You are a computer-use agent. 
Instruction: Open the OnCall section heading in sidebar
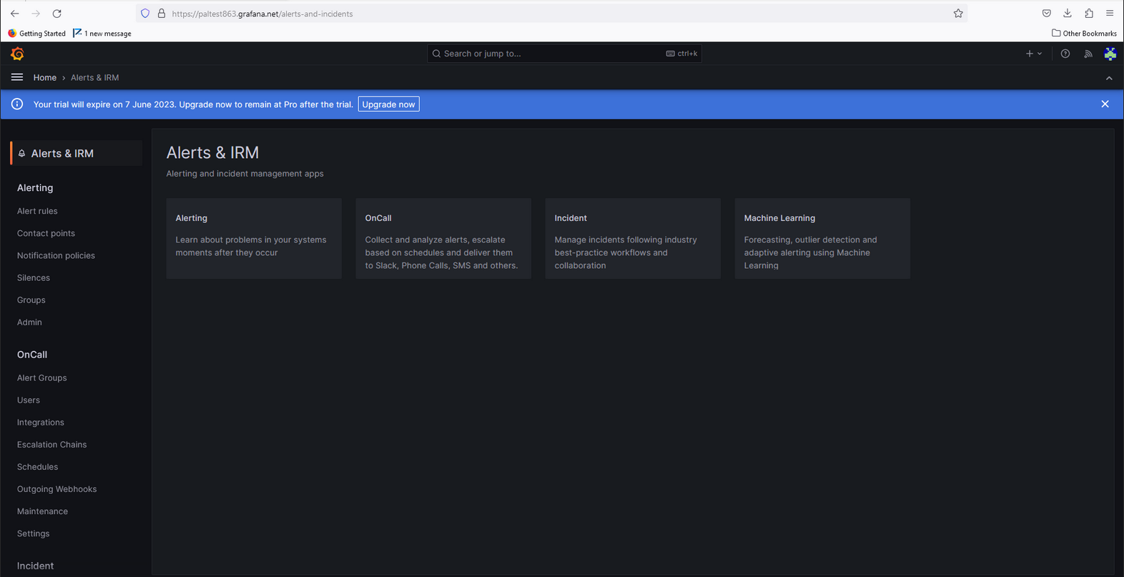pyautogui.click(x=32, y=355)
